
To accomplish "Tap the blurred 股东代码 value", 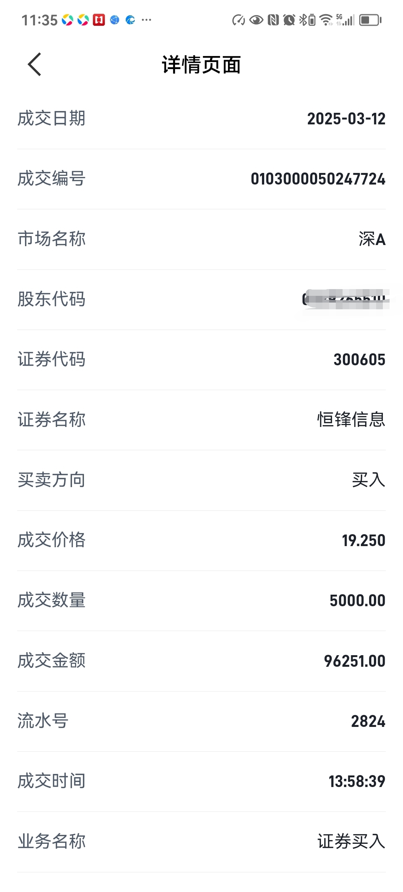I will [345, 299].
